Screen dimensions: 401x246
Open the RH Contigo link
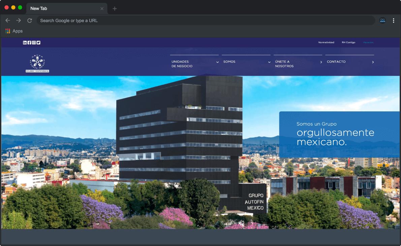(x=348, y=42)
